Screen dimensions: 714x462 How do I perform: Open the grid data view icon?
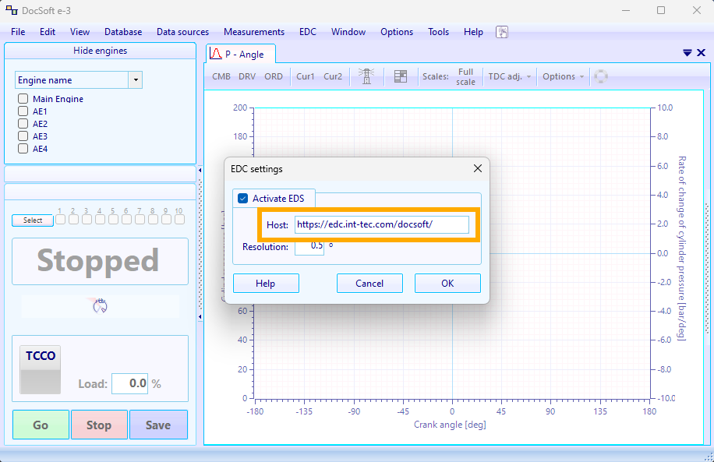pyautogui.click(x=400, y=76)
